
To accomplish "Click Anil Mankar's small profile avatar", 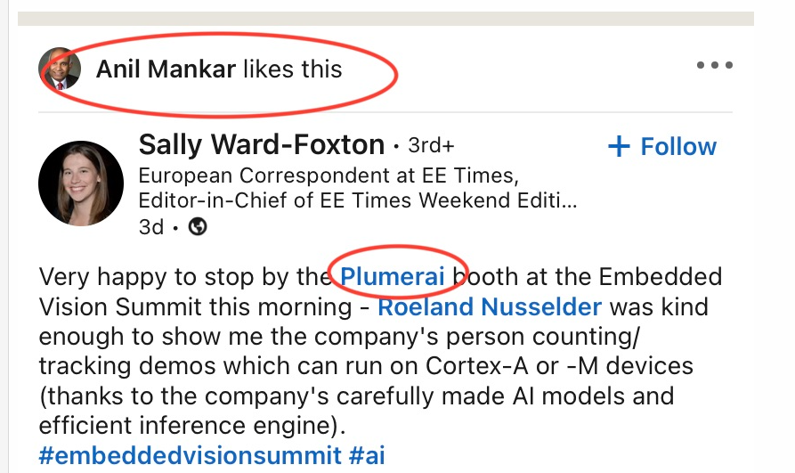I will 59,69.
